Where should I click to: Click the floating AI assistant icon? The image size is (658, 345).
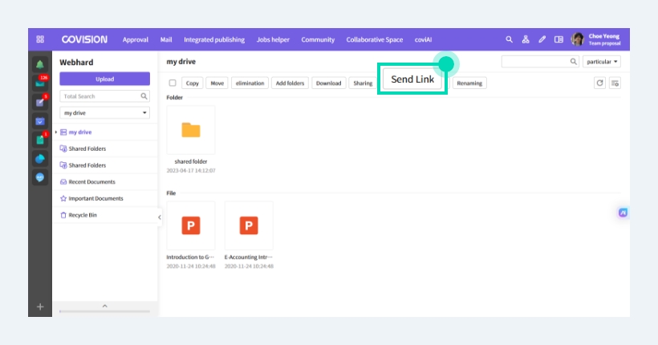pyautogui.click(x=623, y=213)
